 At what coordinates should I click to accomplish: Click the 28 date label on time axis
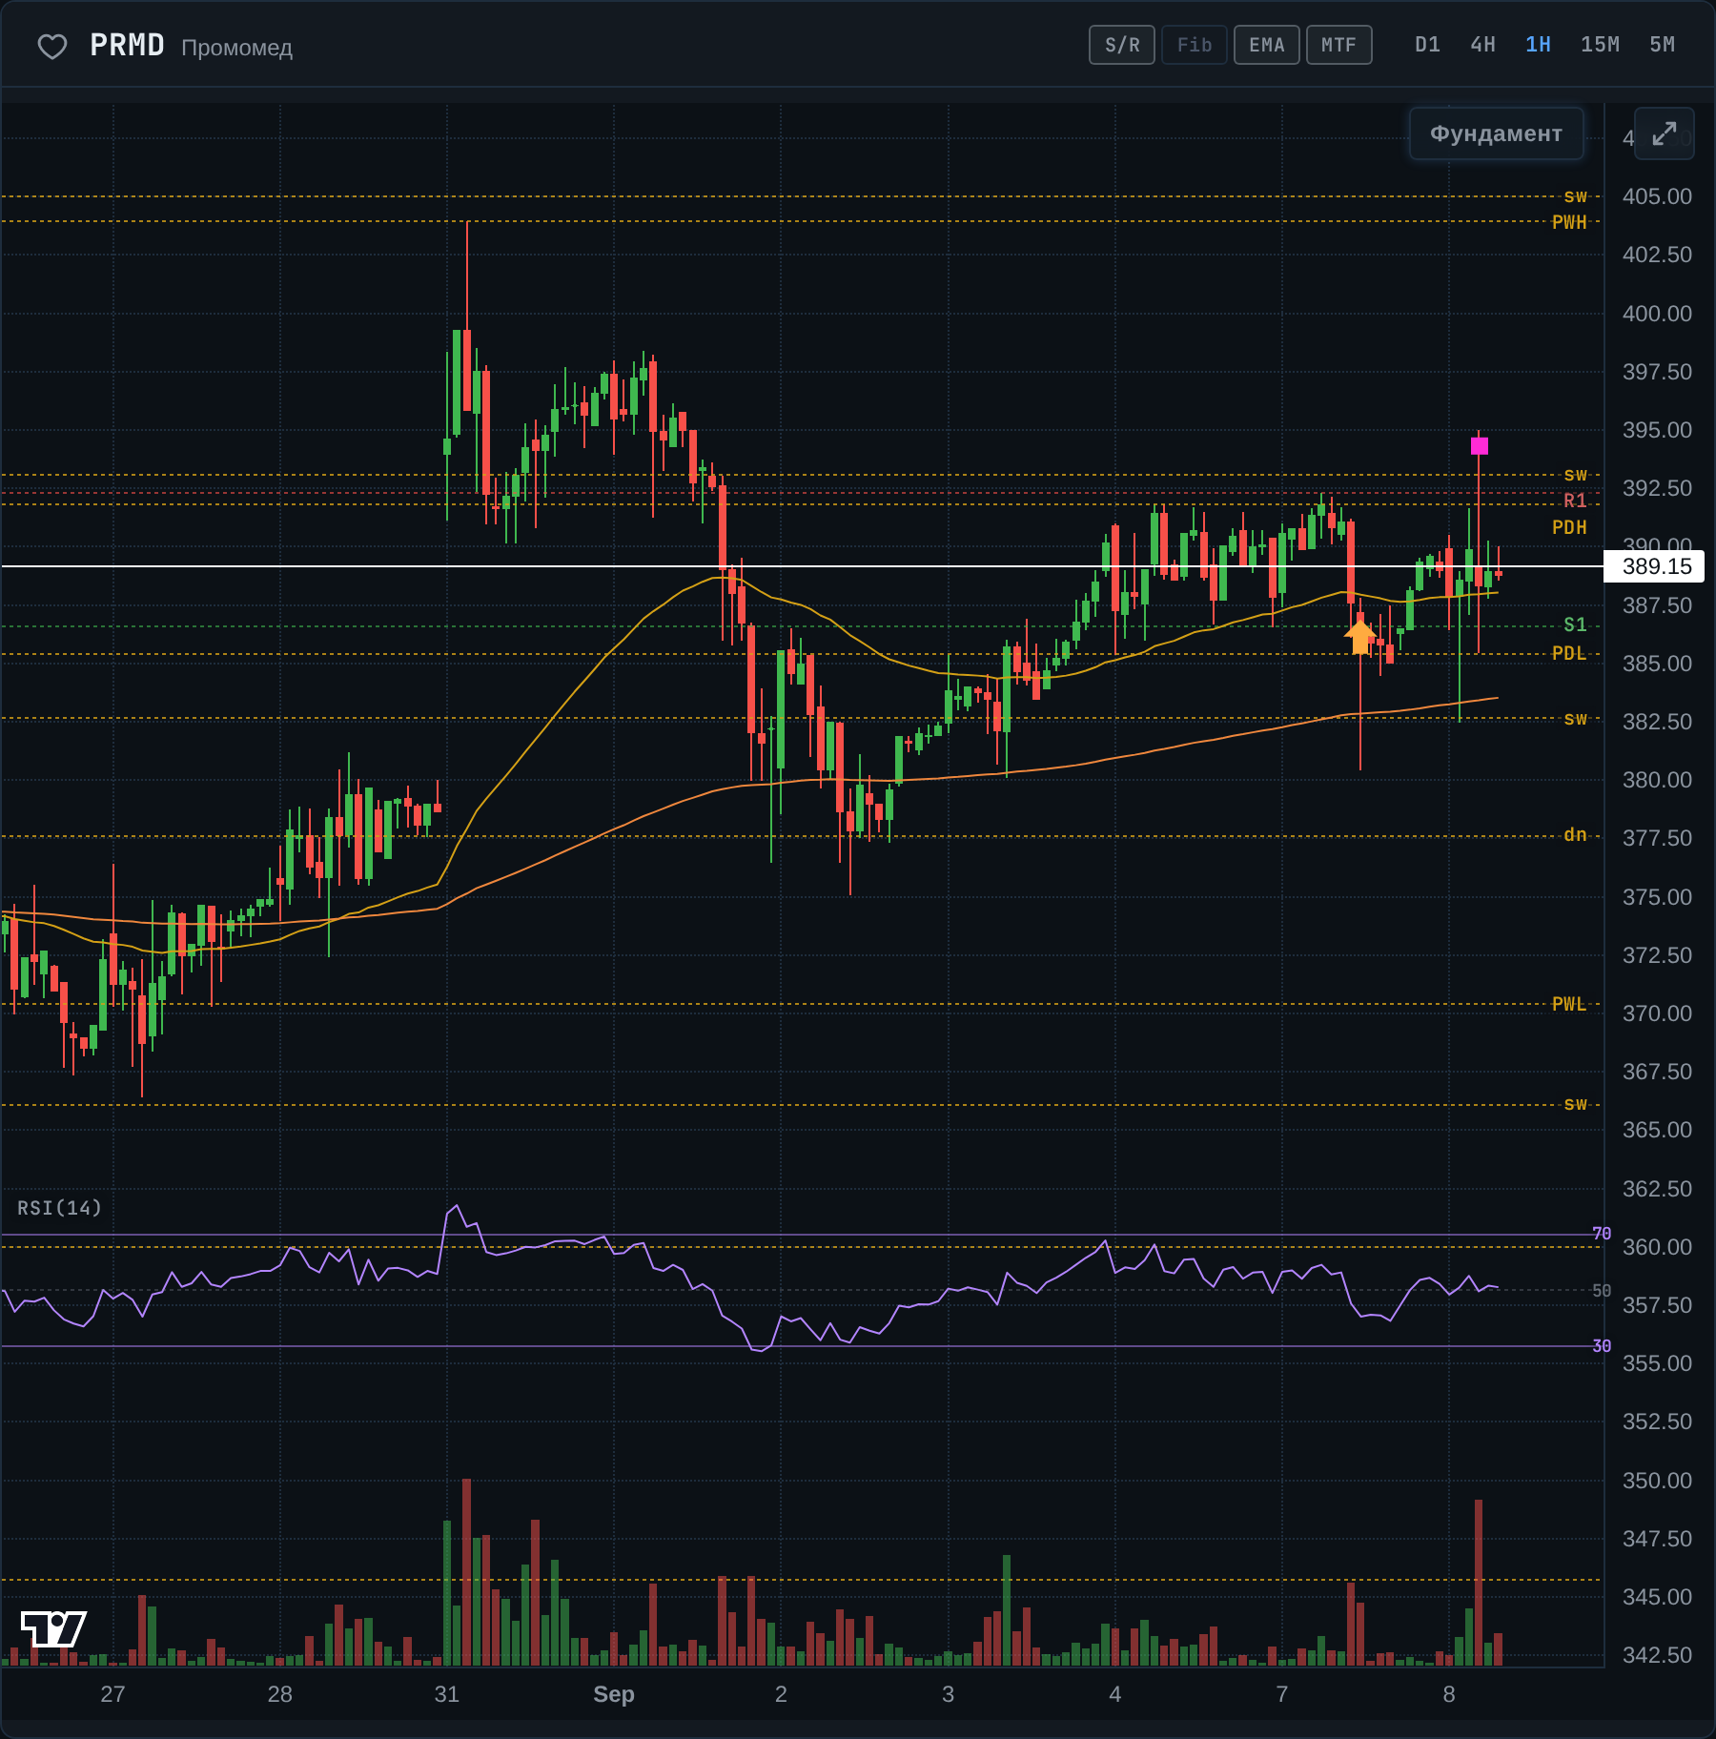coord(280,1694)
